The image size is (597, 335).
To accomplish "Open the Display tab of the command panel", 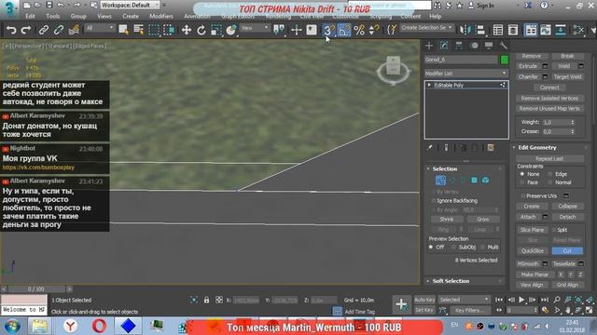I will 489,46.
